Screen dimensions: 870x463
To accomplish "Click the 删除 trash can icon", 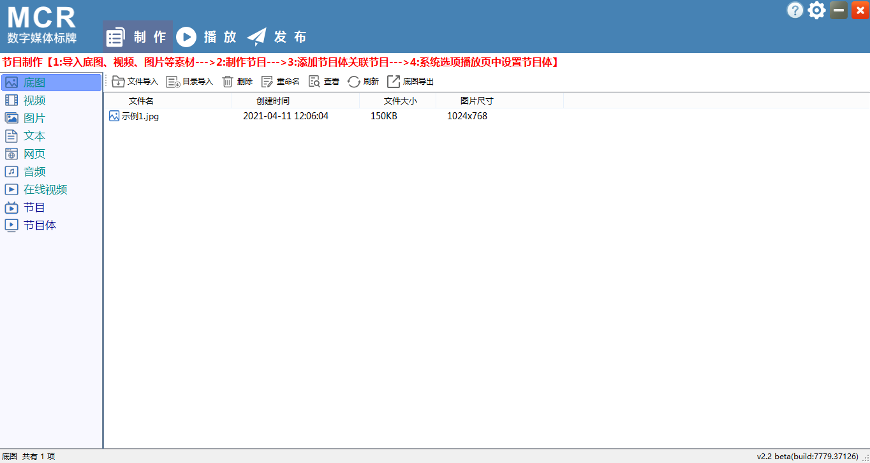I will click(x=228, y=82).
